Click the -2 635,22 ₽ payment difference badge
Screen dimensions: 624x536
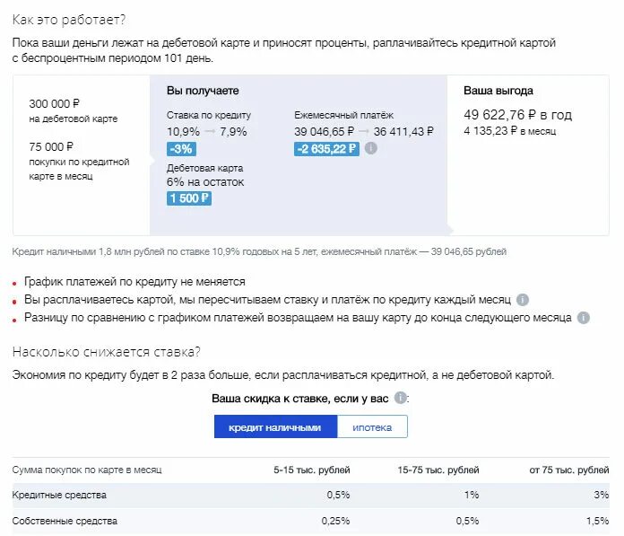(326, 149)
